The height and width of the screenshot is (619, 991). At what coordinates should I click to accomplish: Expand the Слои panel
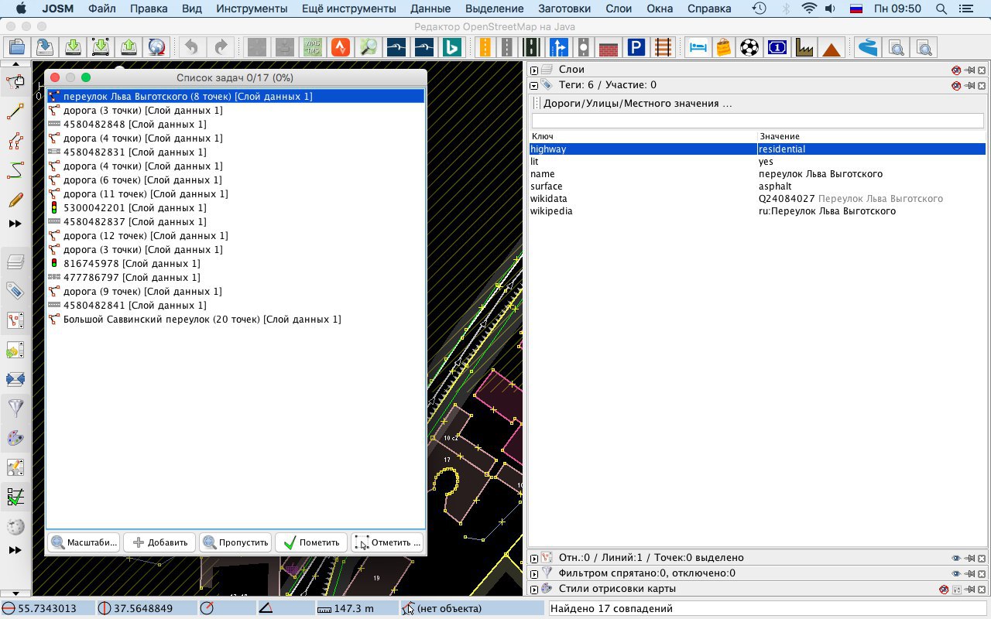[534, 70]
